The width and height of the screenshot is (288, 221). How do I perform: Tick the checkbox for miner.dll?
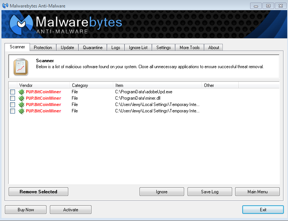pos(13,98)
